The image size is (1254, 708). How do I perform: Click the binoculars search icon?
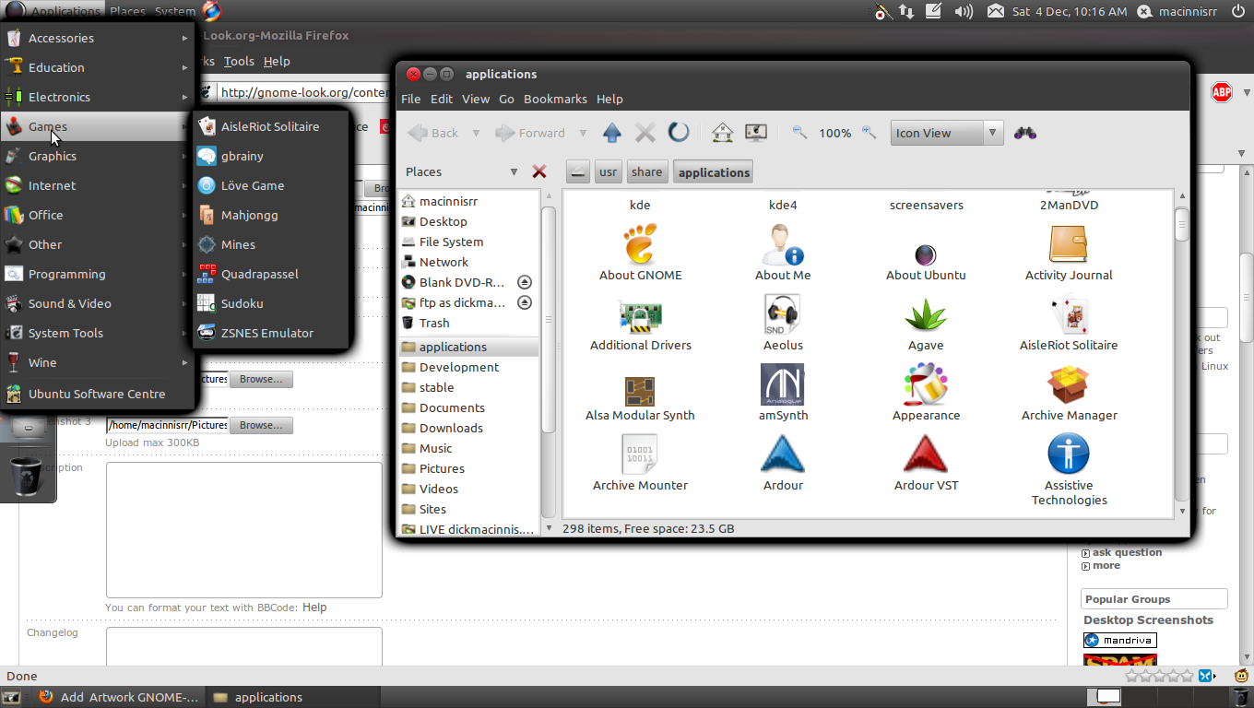(1025, 133)
